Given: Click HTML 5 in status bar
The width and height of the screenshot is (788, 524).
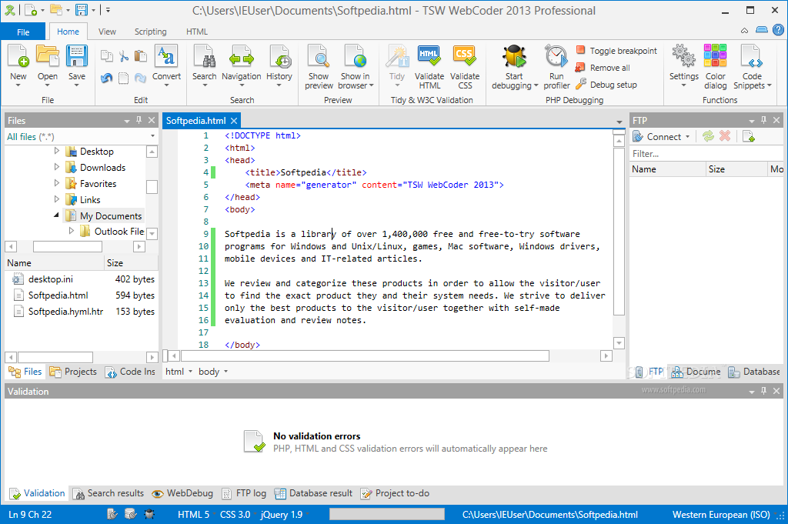Looking at the screenshot, I should click(x=193, y=515).
